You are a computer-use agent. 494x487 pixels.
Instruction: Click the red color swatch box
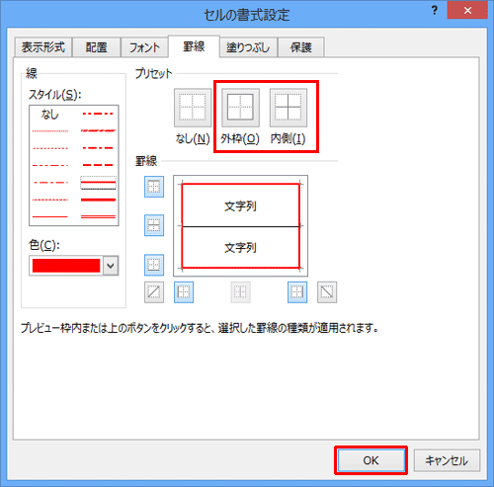click(66, 266)
